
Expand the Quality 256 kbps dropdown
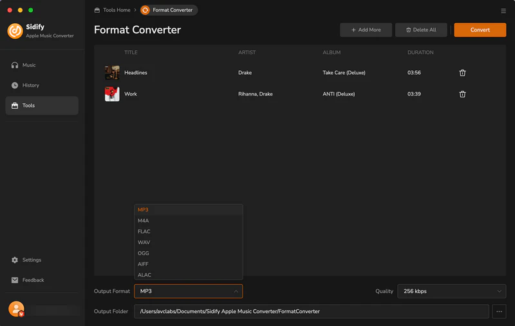tap(452, 291)
